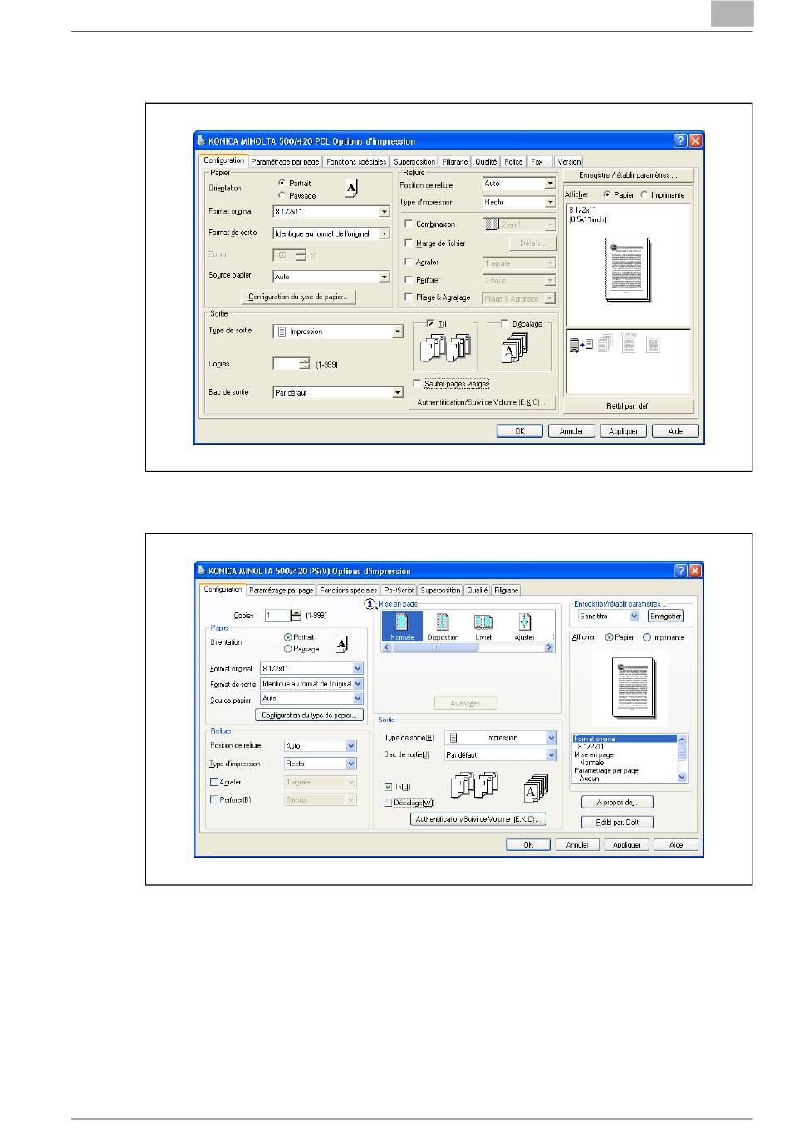Click the orientation page icon in PS dialog

(341, 644)
